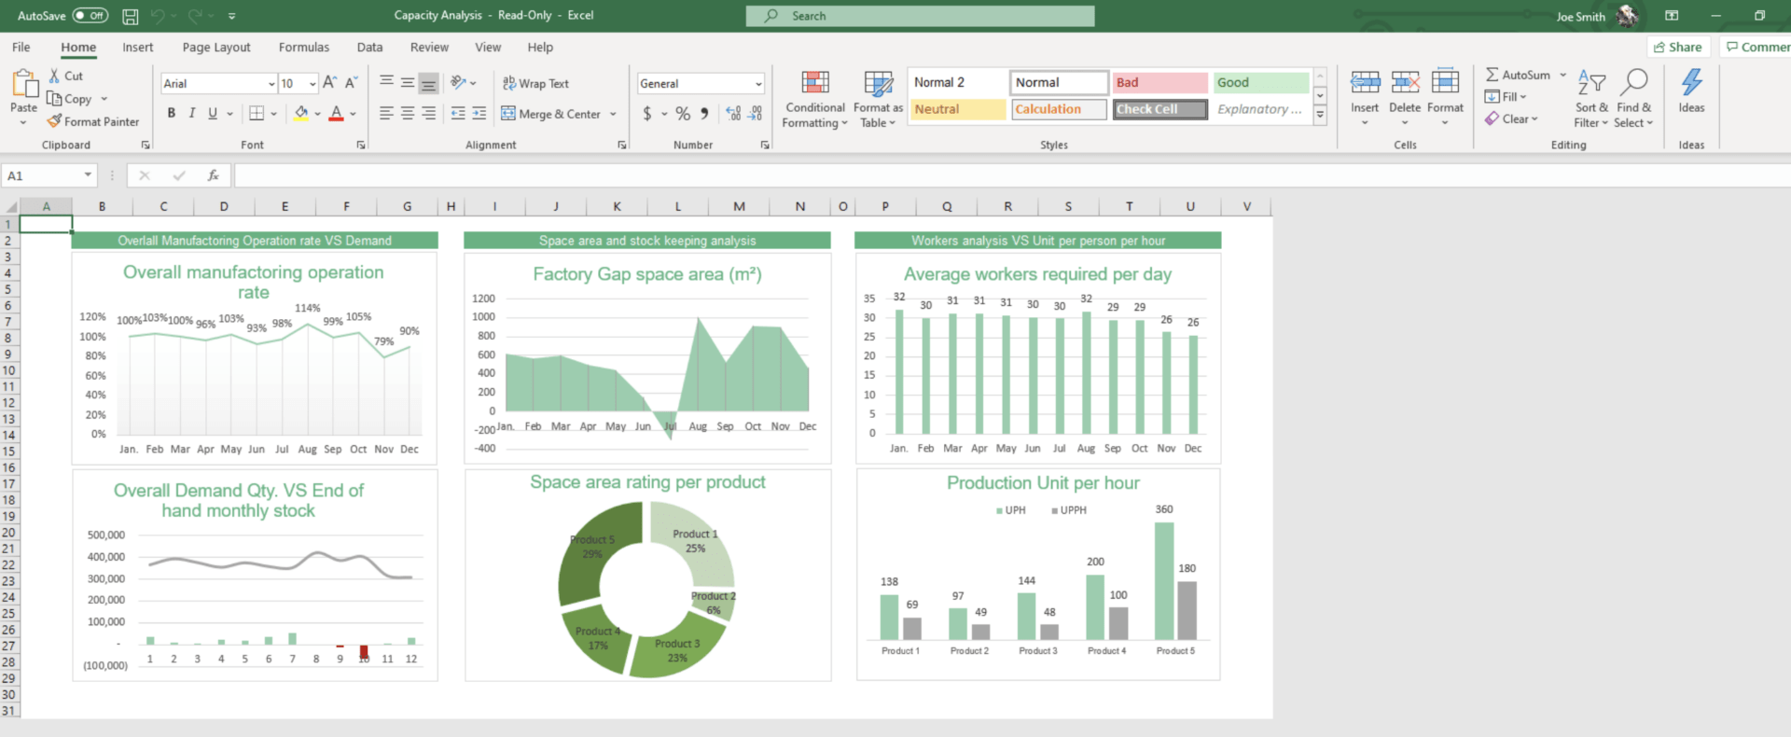The image size is (1791, 737).
Task: Click the Share button
Action: 1677,47
